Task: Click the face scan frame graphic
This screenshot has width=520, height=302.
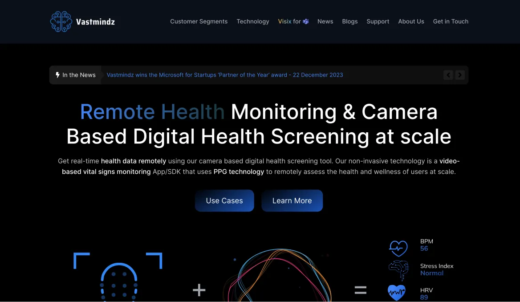Action: point(118,277)
